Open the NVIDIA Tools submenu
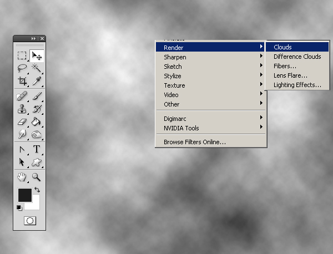This screenshot has height=254, width=333. pyautogui.click(x=210, y=128)
